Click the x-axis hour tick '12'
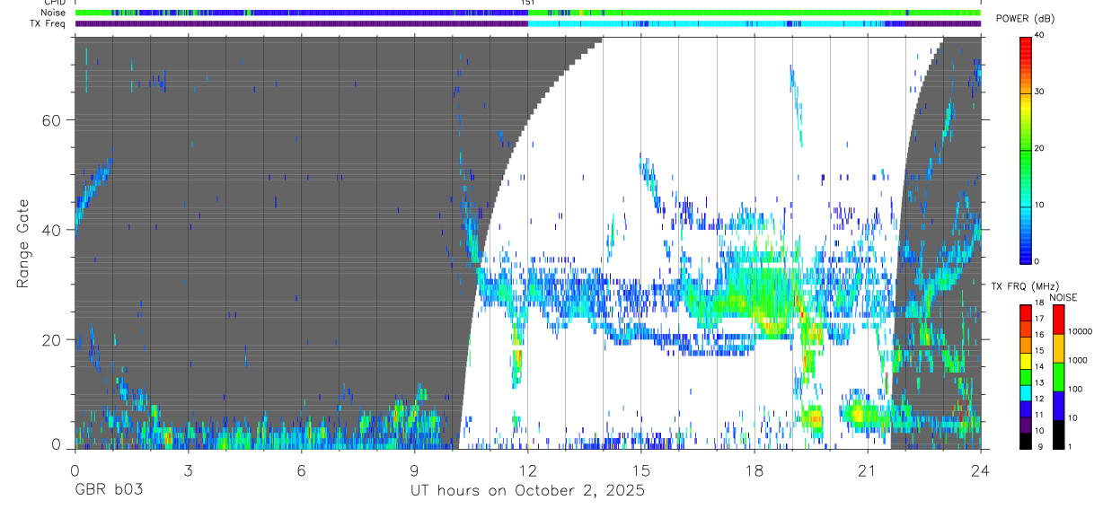The height and width of the screenshot is (509, 1103). coord(528,470)
